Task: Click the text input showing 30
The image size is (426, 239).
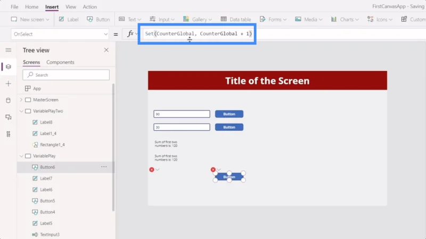Action: coord(182,127)
